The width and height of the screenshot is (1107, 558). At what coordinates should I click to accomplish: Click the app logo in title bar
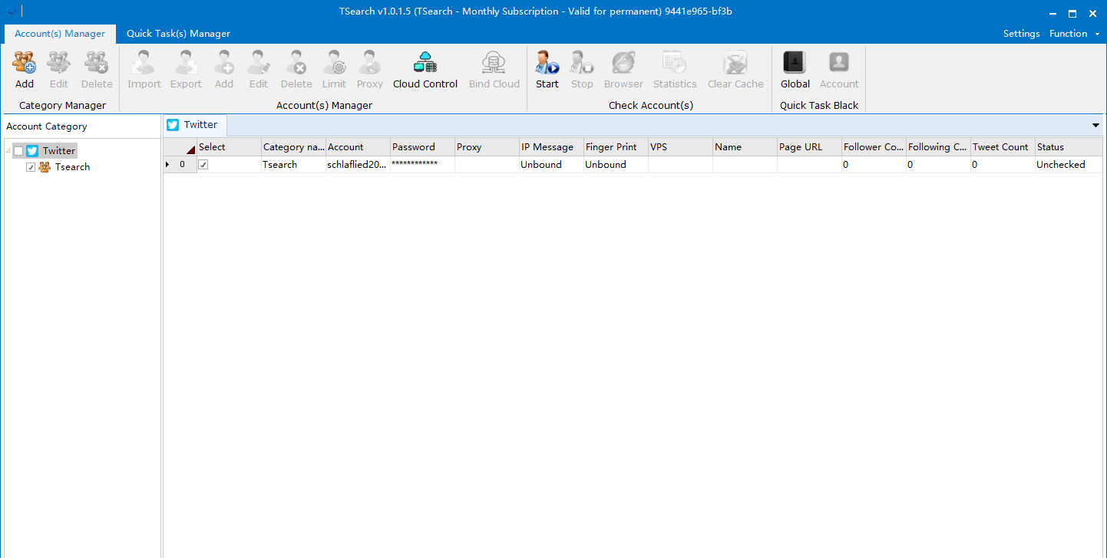click(x=12, y=11)
